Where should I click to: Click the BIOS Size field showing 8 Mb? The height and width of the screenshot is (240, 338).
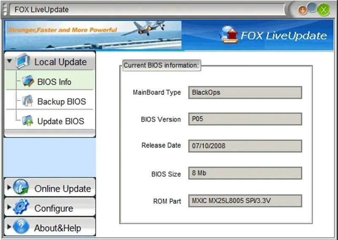tap(245, 173)
